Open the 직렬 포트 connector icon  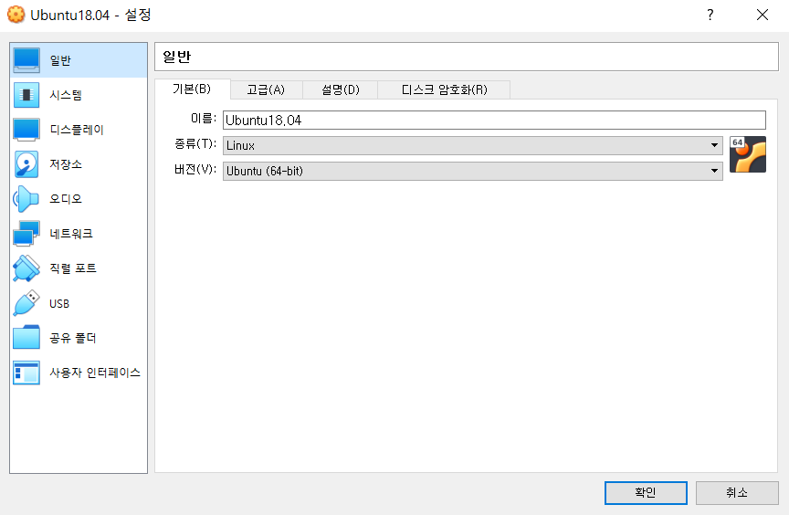pos(26,268)
